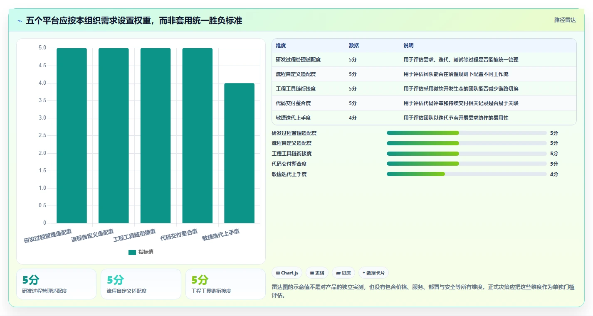Open the 研发过程管理适配度 data card
Screen dimensions: 593x316
pos(56,284)
